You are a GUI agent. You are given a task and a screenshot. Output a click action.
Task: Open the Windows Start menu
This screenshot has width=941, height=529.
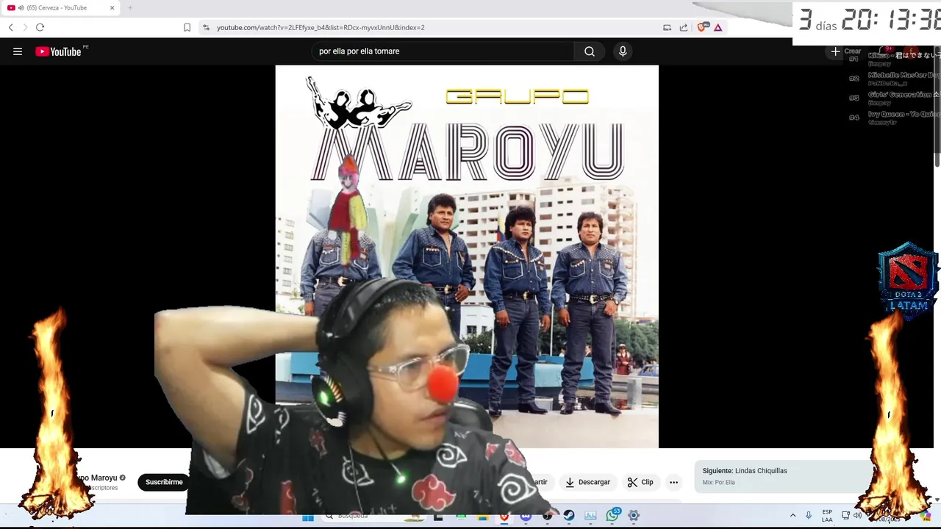click(308, 516)
